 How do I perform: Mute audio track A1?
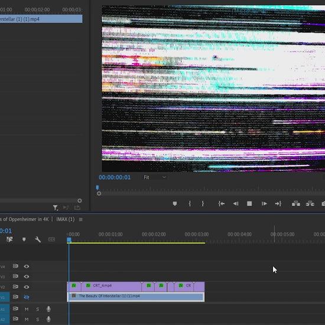coord(27,309)
